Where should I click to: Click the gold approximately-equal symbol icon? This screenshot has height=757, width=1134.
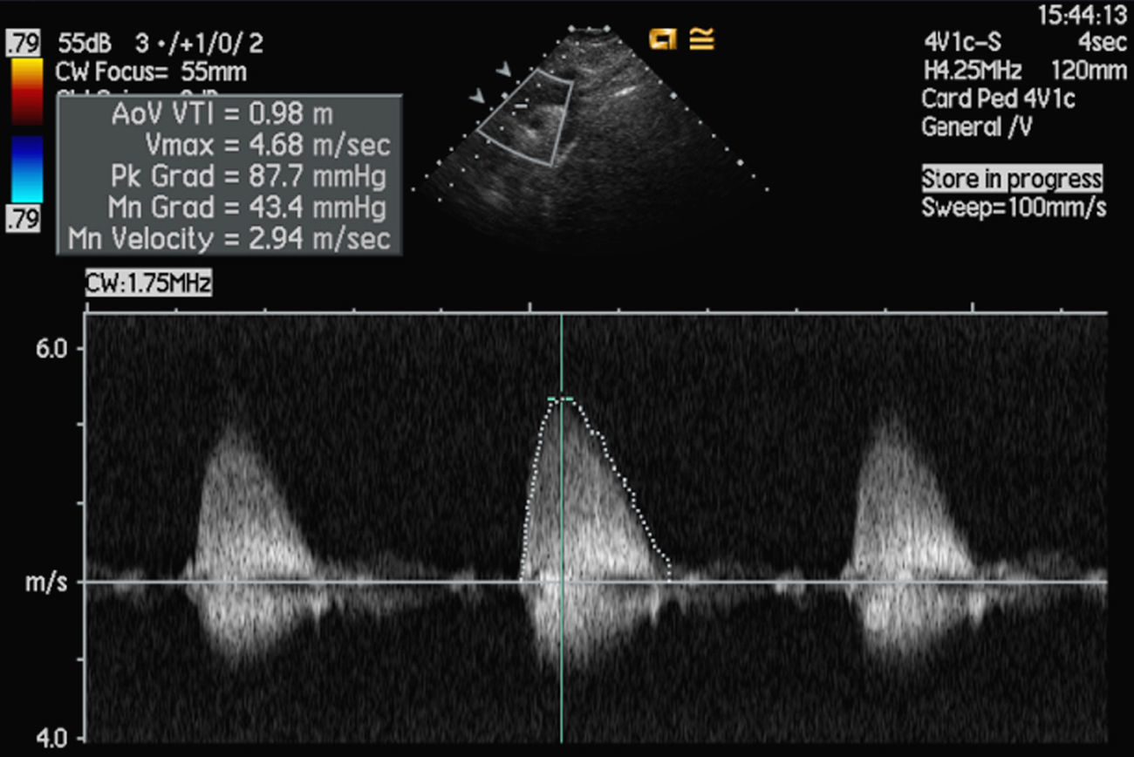click(701, 38)
